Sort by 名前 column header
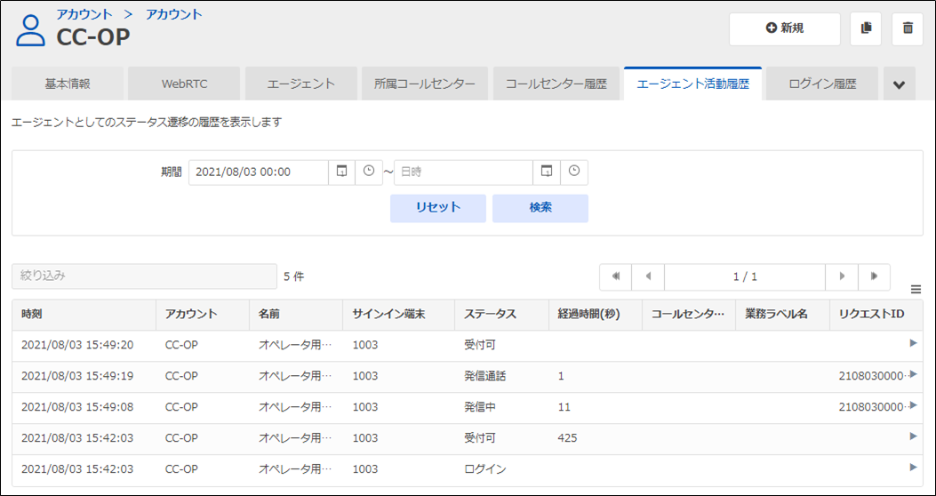936x496 pixels. (297, 315)
